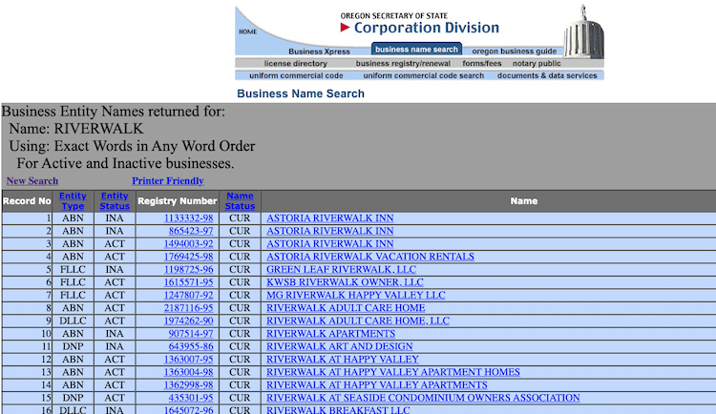Open registry number 1769425-98

pyautogui.click(x=189, y=257)
